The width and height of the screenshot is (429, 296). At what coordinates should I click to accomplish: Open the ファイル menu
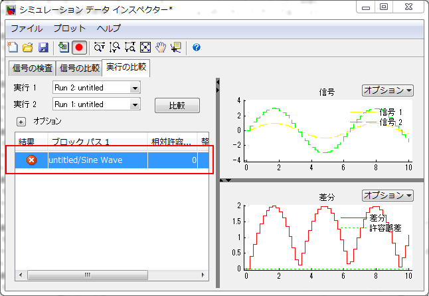click(x=27, y=29)
